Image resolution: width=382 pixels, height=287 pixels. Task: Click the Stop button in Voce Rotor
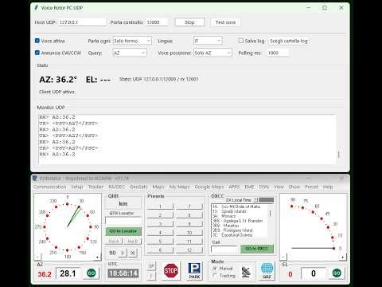[x=189, y=22]
